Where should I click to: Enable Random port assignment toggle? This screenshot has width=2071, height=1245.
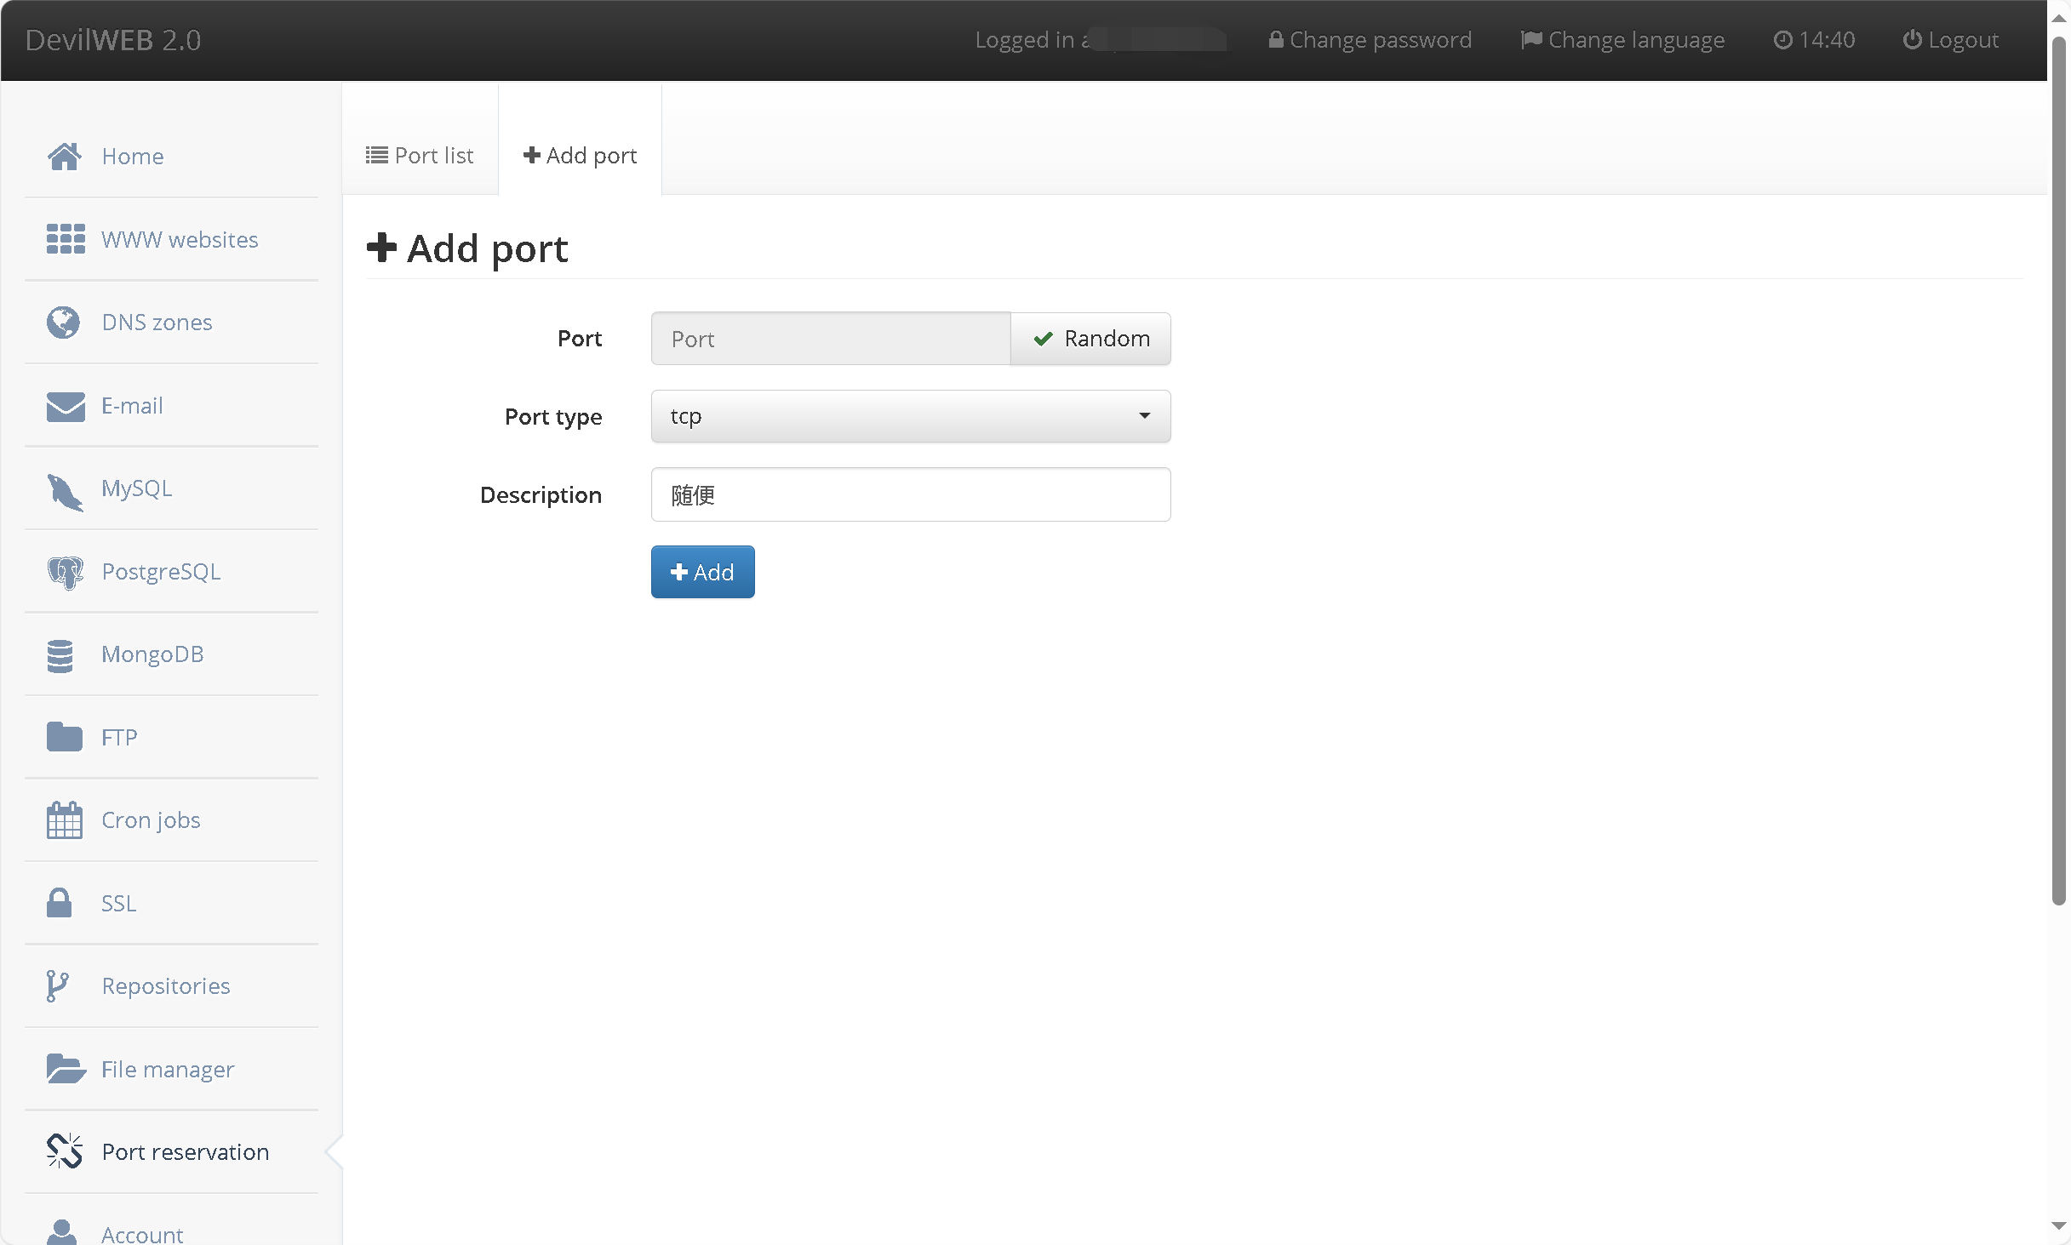coord(1092,339)
